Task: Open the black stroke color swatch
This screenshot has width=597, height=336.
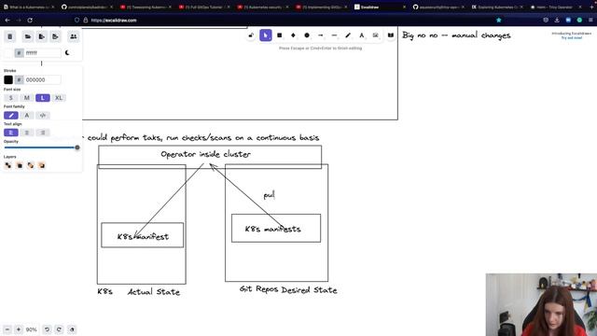Action: click(x=8, y=79)
